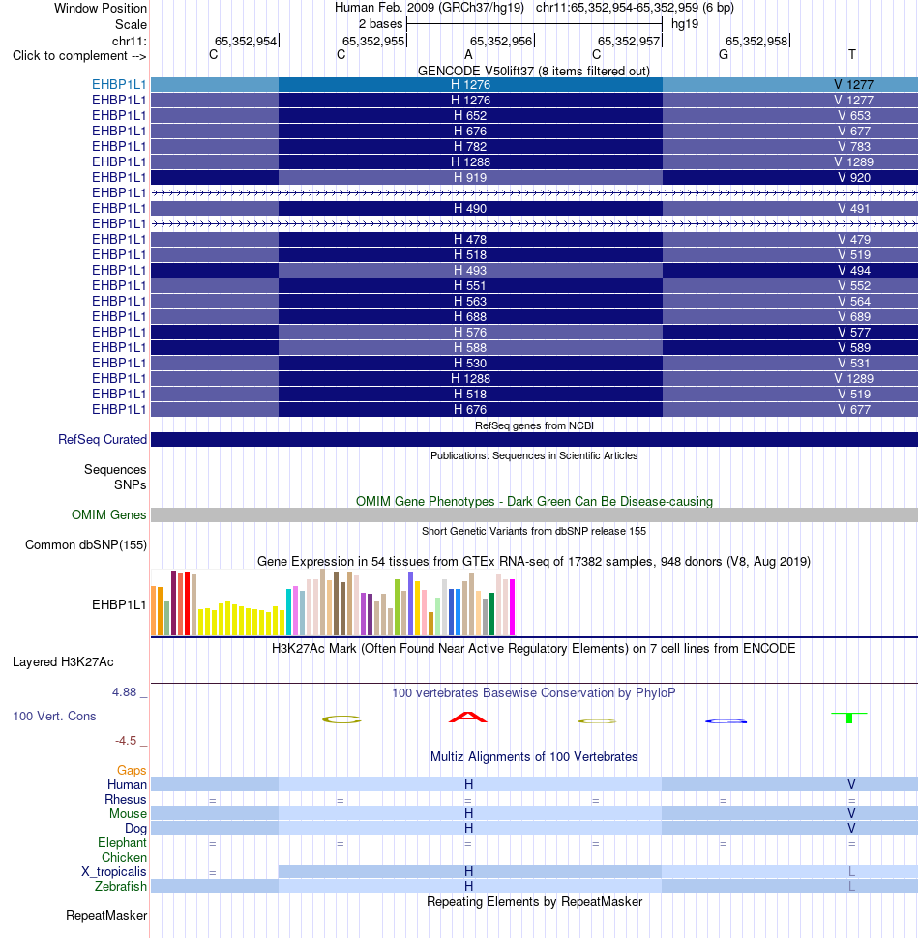Click the 65,352,956 position label
The width and height of the screenshot is (919, 938).
point(501,41)
